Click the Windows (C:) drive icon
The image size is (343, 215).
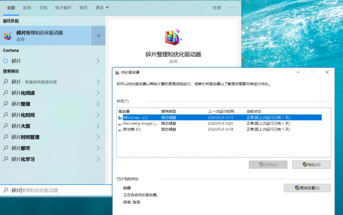tap(120, 118)
